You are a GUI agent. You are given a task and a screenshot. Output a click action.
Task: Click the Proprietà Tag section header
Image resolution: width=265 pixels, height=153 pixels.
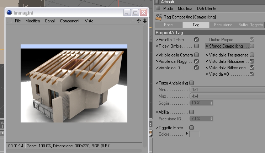point(210,33)
